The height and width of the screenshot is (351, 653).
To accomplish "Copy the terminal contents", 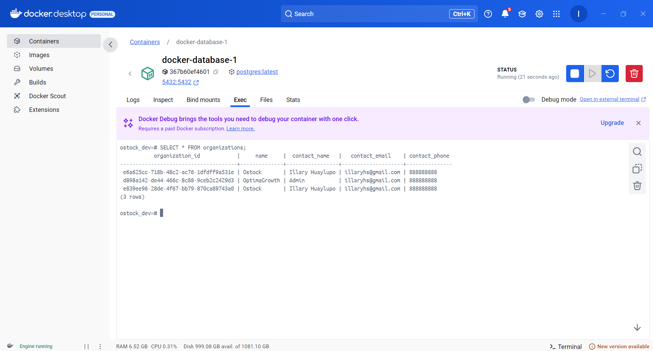I will click(637, 169).
